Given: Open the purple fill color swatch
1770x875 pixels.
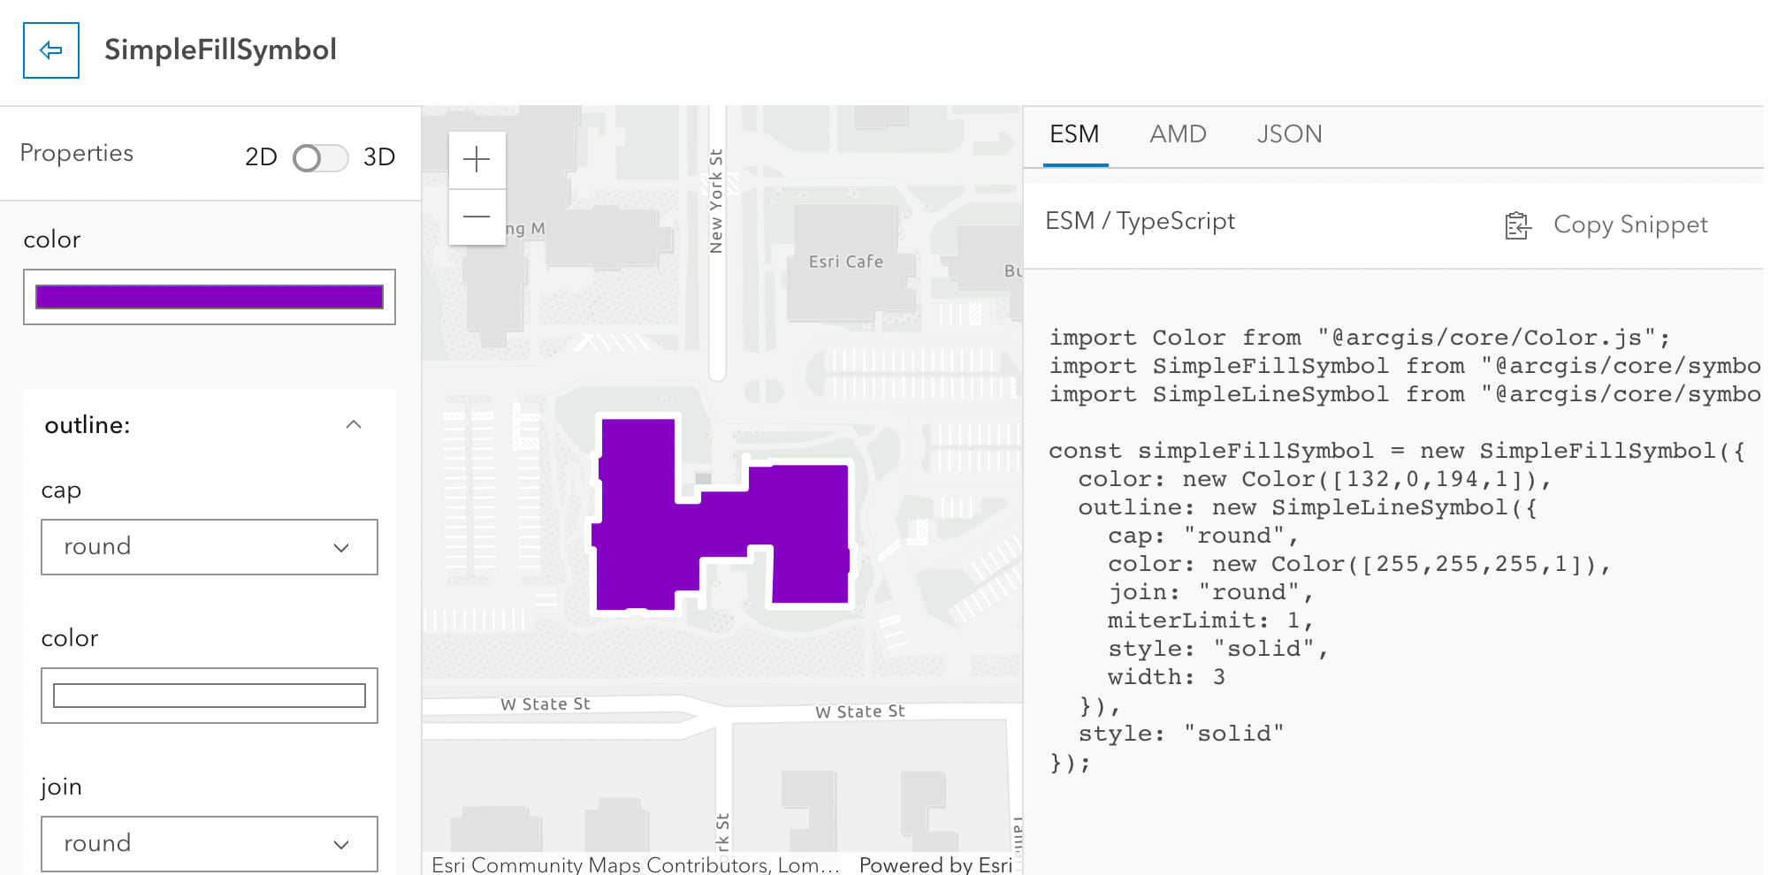Looking at the screenshot, I should click(210, 297).
